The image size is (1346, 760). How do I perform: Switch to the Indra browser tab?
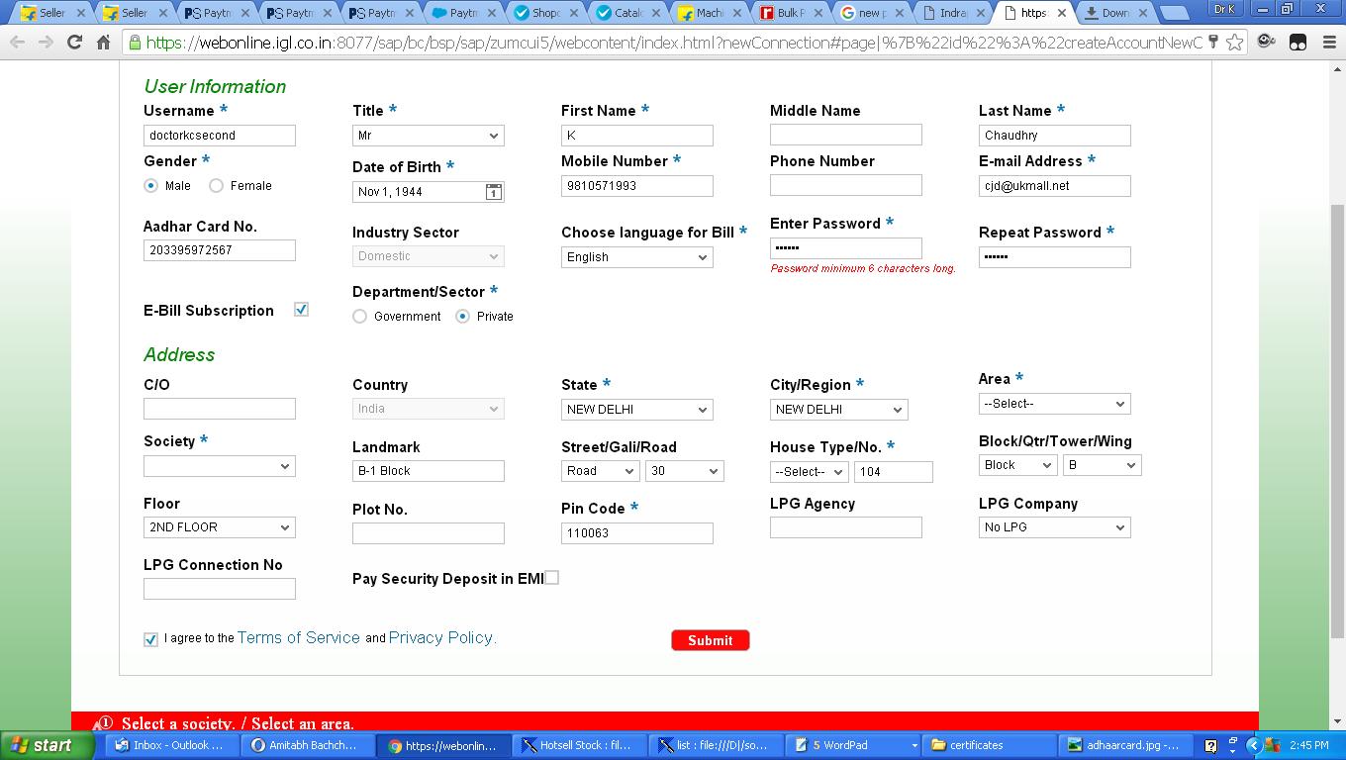952,13
